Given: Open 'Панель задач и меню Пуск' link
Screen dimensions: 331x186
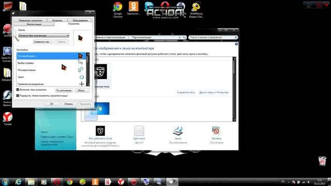Looking at the screenshot, I should [x=57, y=137].
